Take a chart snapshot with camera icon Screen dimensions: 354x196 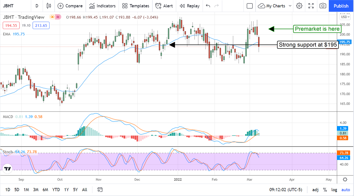[323, 6]
